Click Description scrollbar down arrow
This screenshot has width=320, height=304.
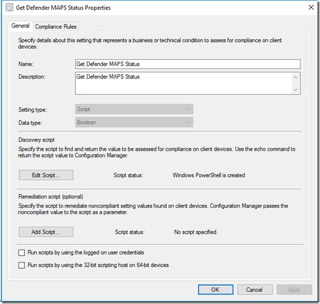click(x=296, y=90)
